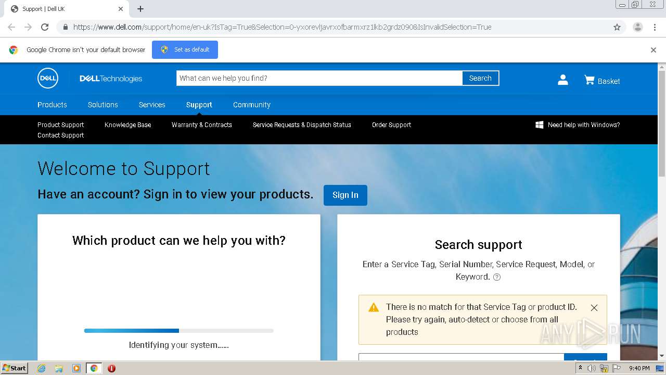Open the Services menu
The height and width of the screenshot is (375, 666).
152,105
